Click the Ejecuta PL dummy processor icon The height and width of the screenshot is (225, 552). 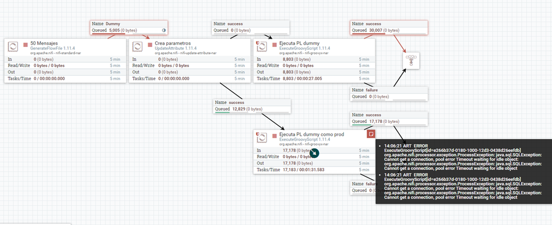(261, 46)
